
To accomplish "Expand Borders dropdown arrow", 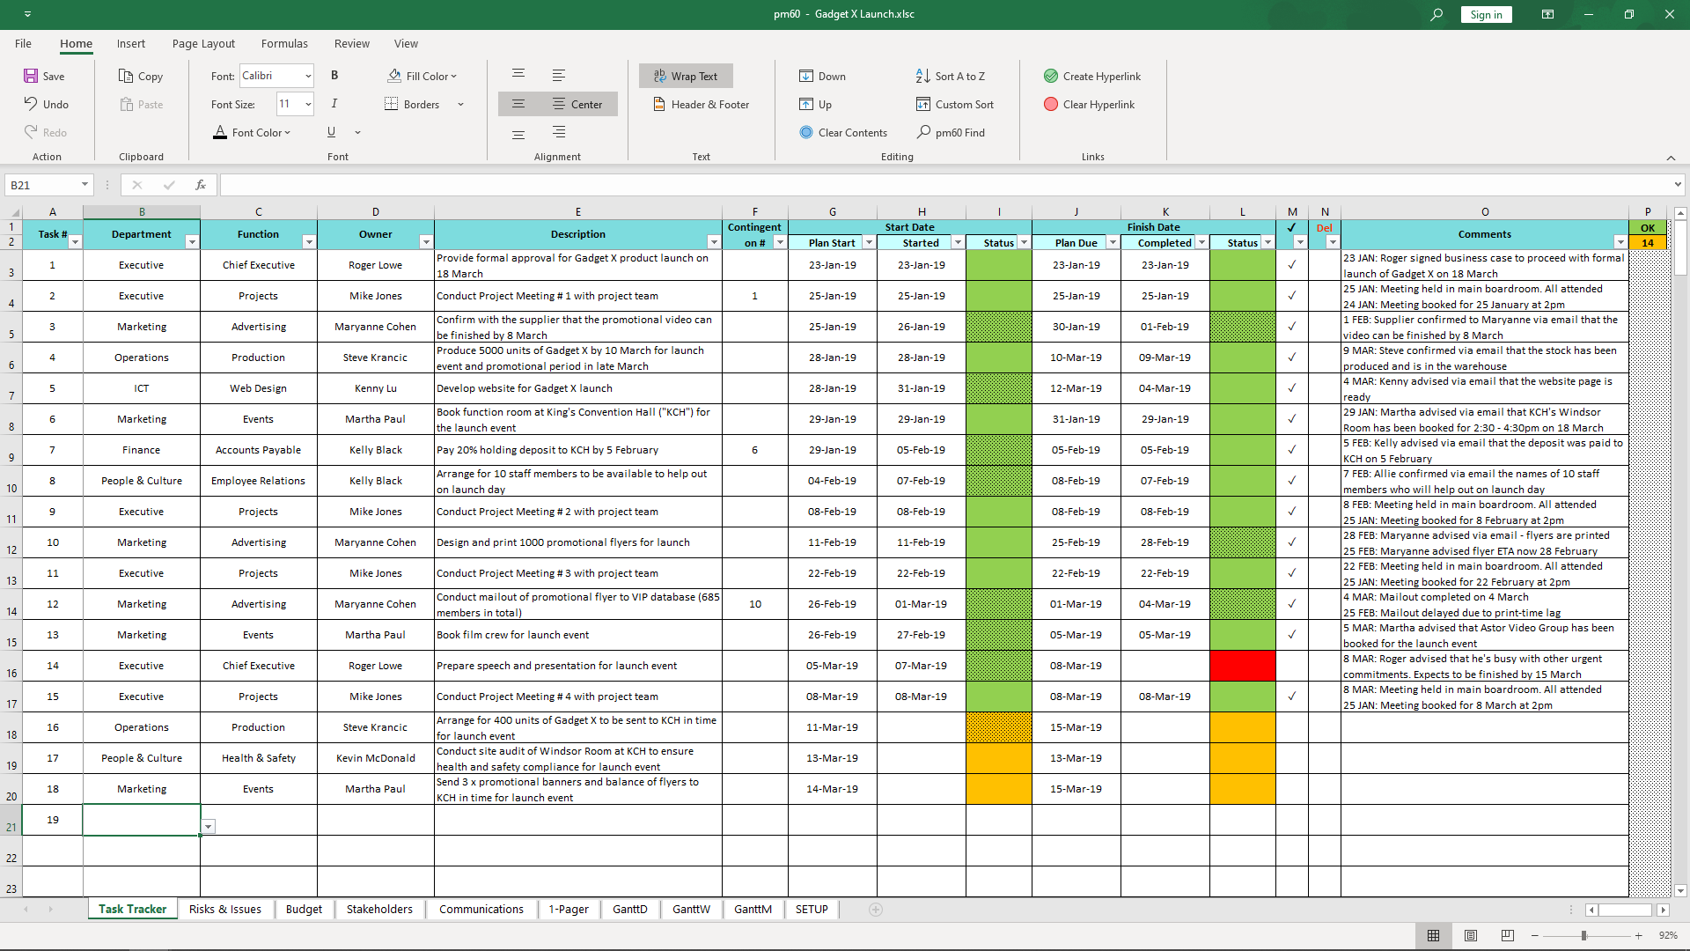I will 460,105.
